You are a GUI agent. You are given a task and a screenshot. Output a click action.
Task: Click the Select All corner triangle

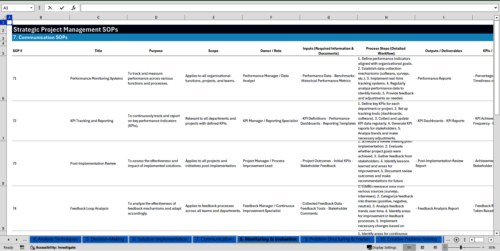coord(4,17)
